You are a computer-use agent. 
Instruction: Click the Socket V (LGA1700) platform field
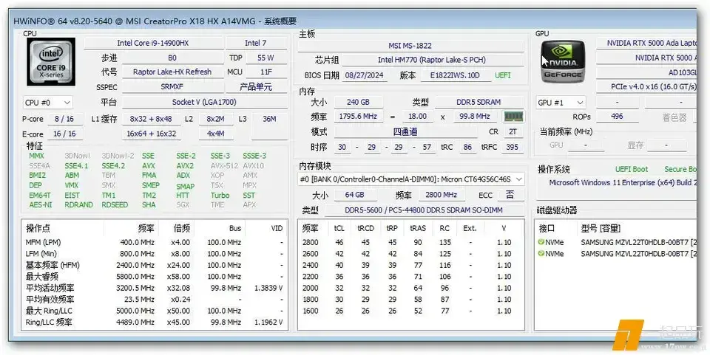(x=204, y=102)
